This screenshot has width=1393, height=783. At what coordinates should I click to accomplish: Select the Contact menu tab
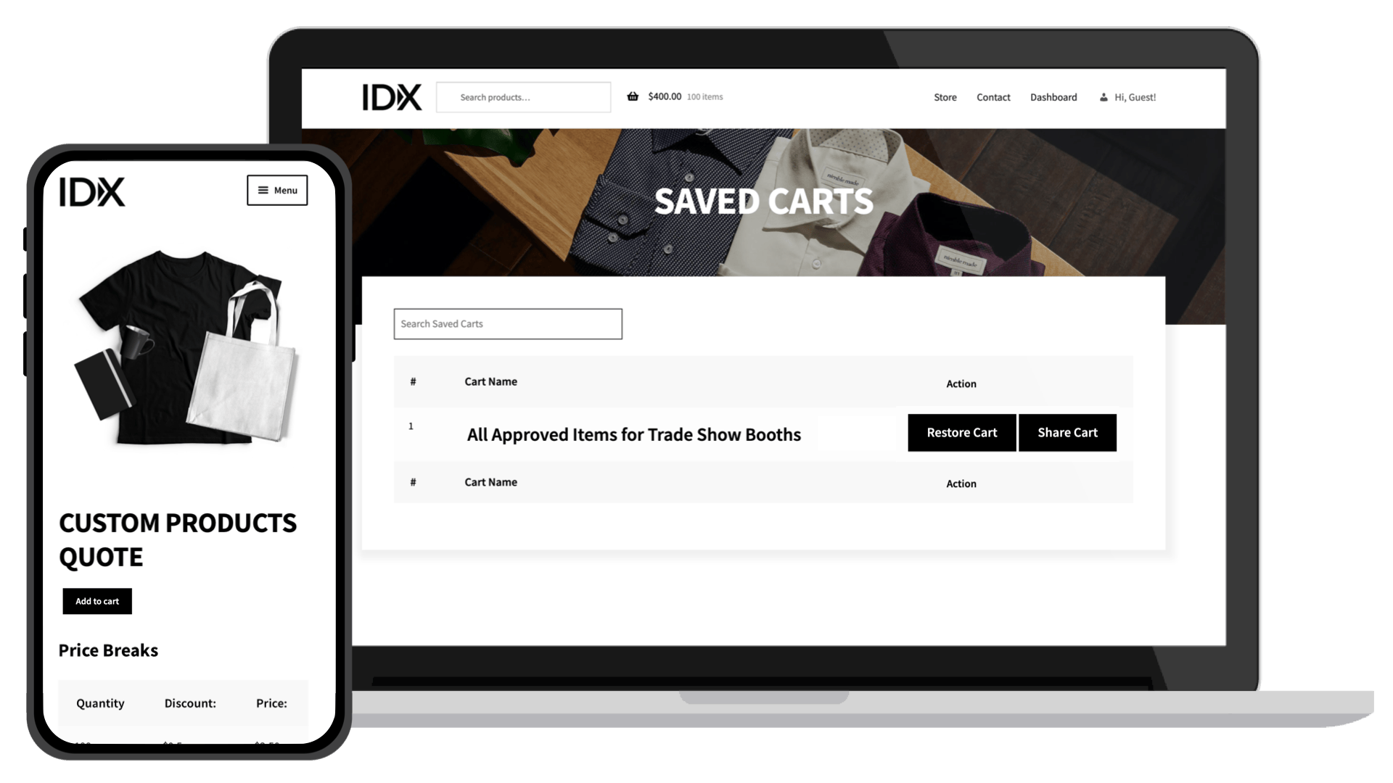point(993,96)
